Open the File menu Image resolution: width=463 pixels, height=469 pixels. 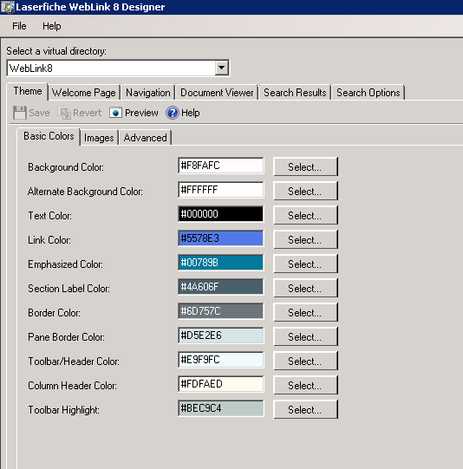(x=19, y=26)
